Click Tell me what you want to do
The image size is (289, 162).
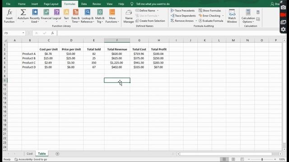[x=153, y=4]
